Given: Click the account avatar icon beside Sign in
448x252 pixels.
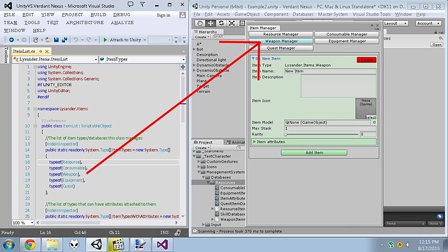Looking at the screenshot, I should coord(182,15).
